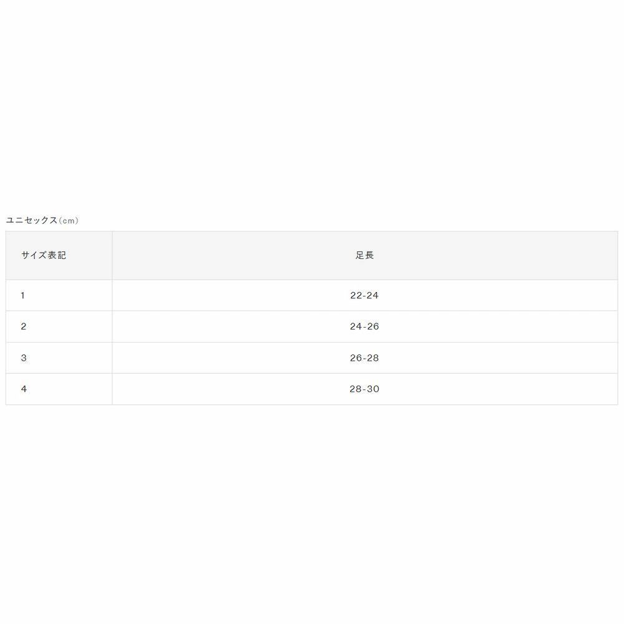The height and width of the screenshot is (624, 624).
Task: Click the table row for size 3
Action: 187,358
